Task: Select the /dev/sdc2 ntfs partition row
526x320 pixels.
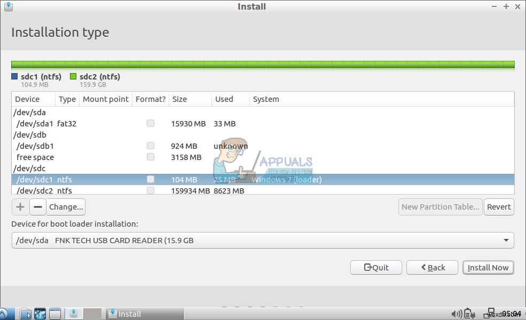Action: [263, 190]
